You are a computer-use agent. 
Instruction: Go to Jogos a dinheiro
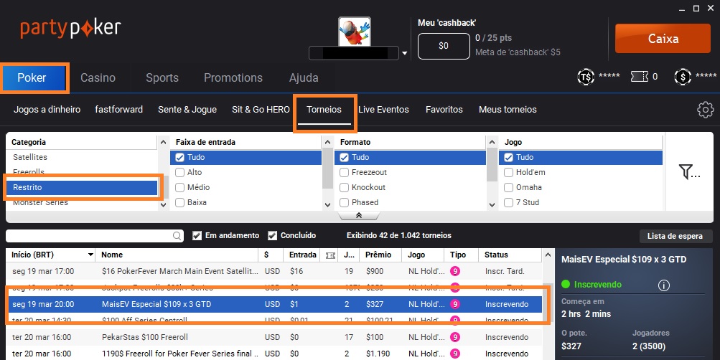(x=47, y=110)
